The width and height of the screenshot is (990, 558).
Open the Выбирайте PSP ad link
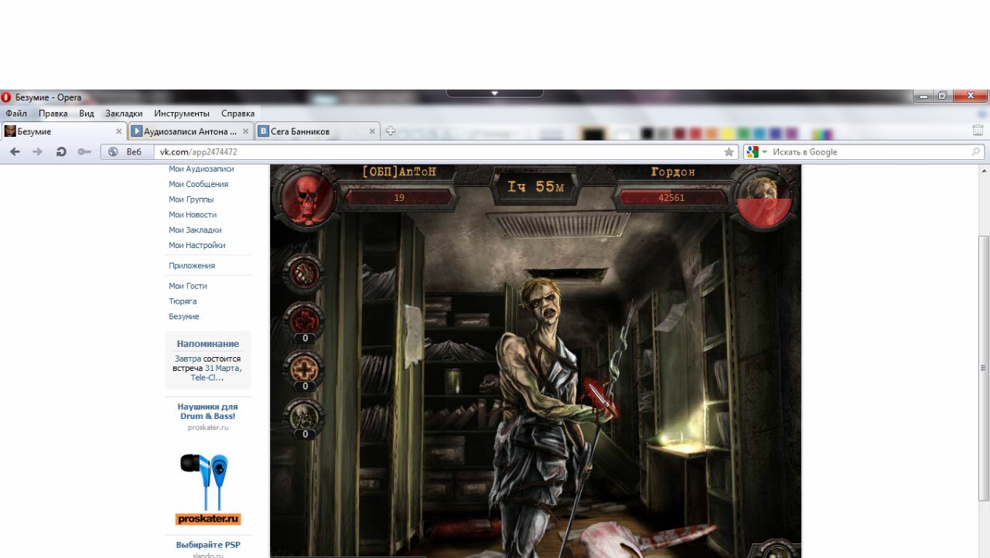208,545
